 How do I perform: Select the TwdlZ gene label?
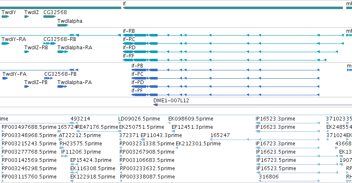(31, 12)
